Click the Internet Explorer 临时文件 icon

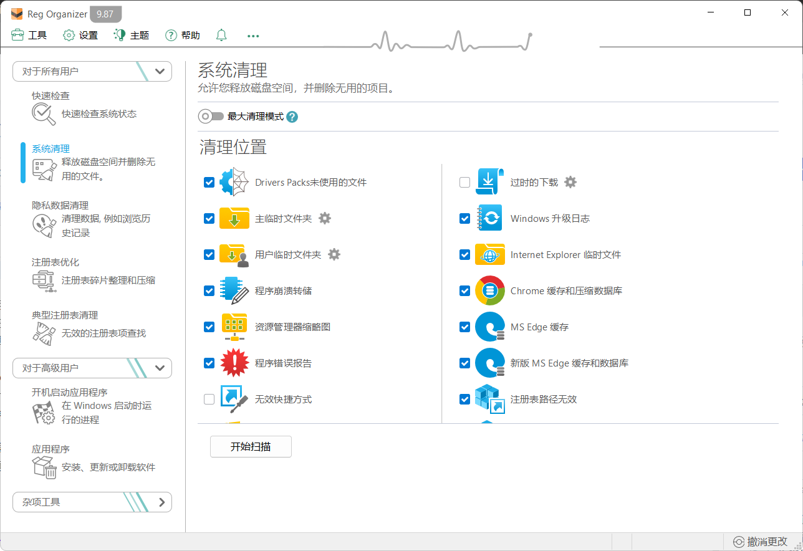tap(489, 254)
